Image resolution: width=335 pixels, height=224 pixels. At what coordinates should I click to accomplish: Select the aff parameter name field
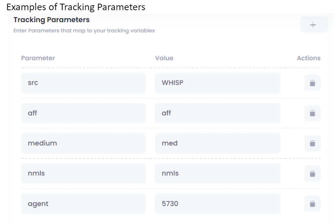(x=83, y=113)
